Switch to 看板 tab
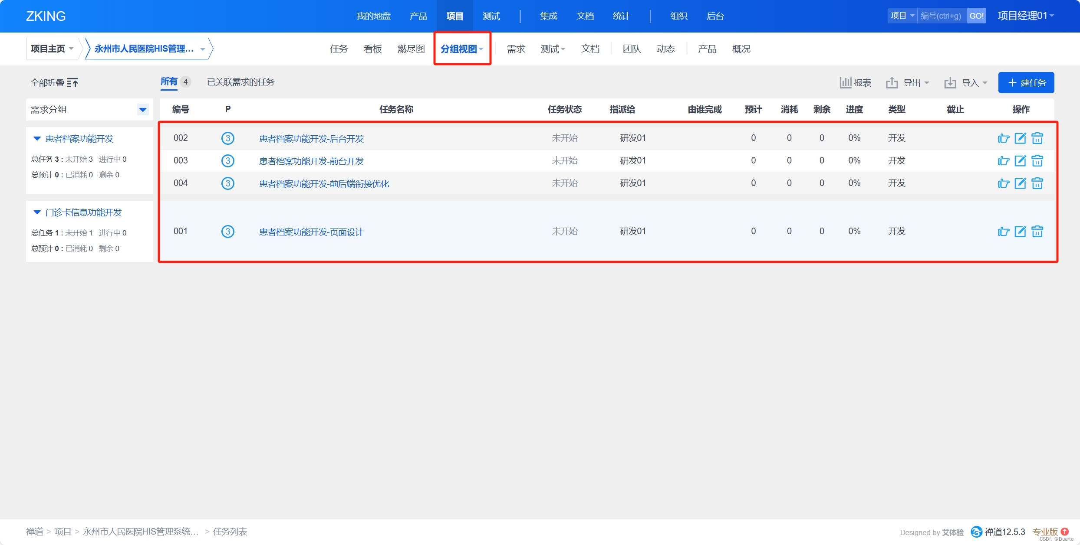Viewport: 1080px width, 545px height. (x=373, y=49)
